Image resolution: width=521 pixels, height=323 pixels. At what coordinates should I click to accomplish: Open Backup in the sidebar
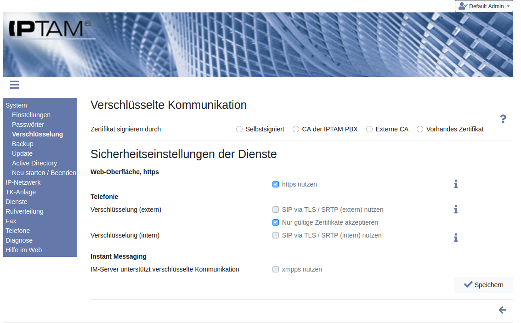(x=23, y=144)
